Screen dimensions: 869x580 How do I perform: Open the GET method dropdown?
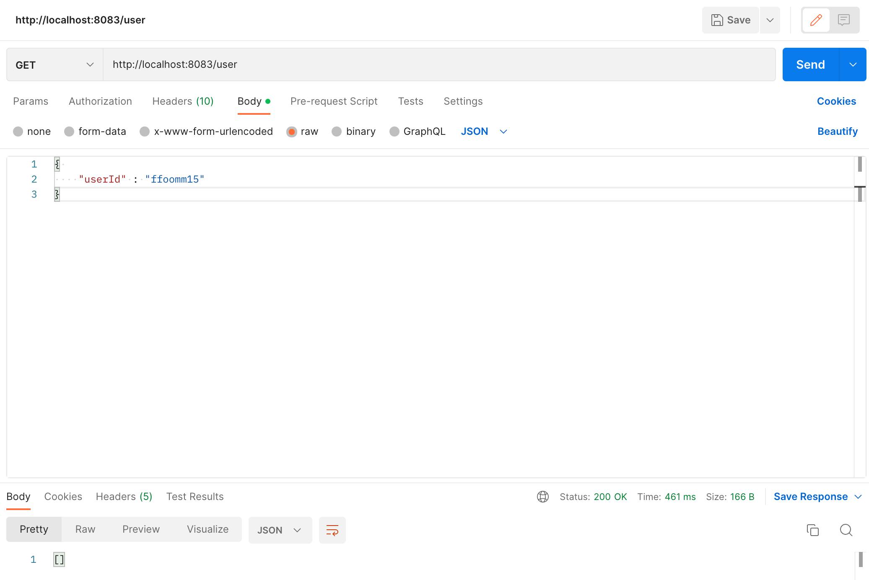pos(54,64)
